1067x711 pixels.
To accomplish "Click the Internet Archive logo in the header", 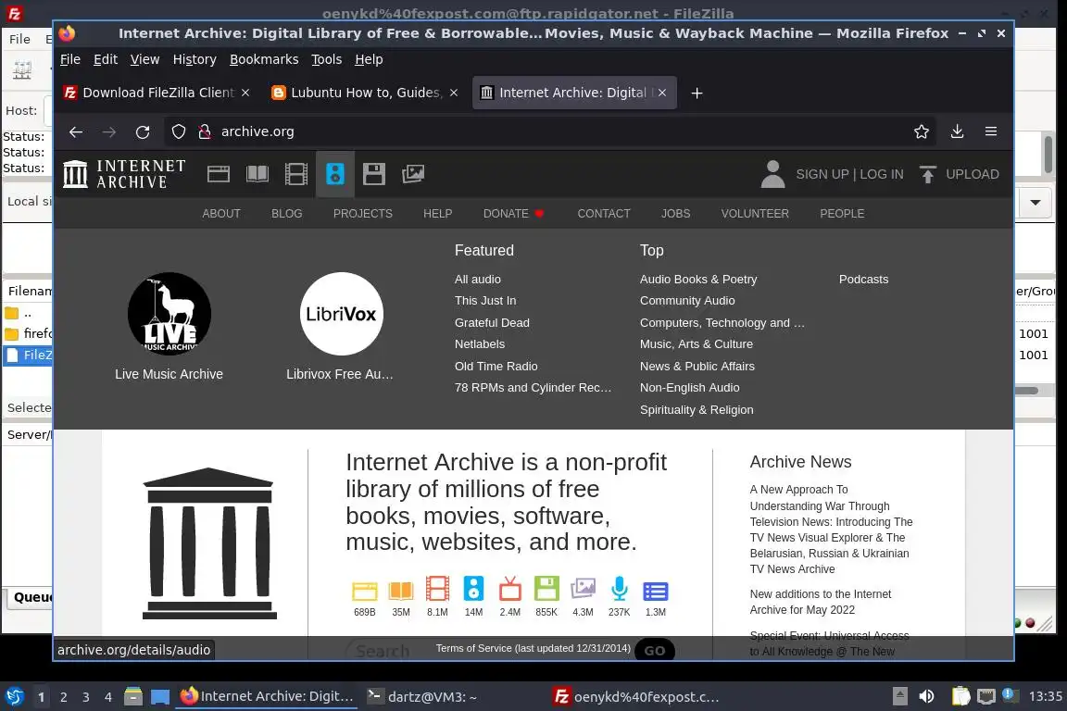I will (124, 174).
